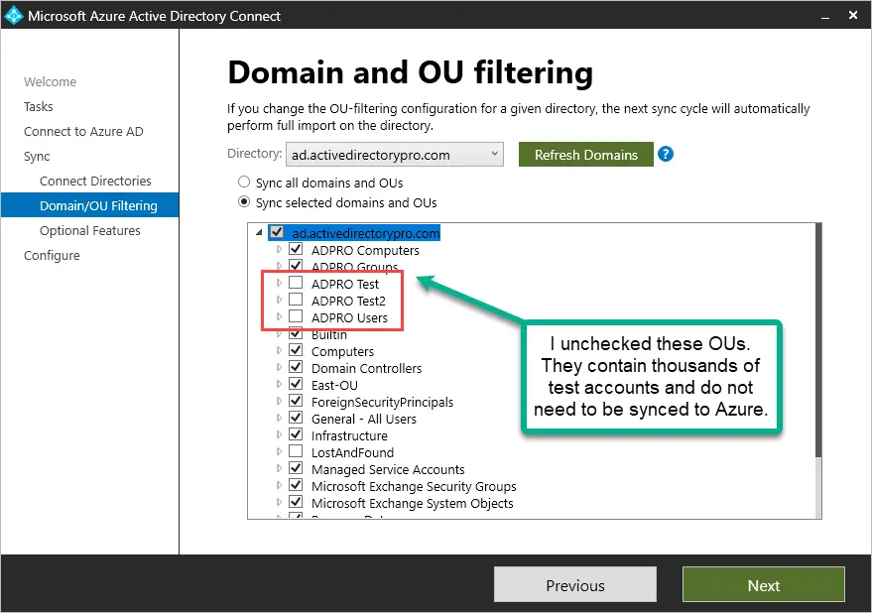Image resolution: width=872 pixels, height=613 pixels.
Task: Uncheck the General - All Users checkbox
Action: click(x=296, y=418)
